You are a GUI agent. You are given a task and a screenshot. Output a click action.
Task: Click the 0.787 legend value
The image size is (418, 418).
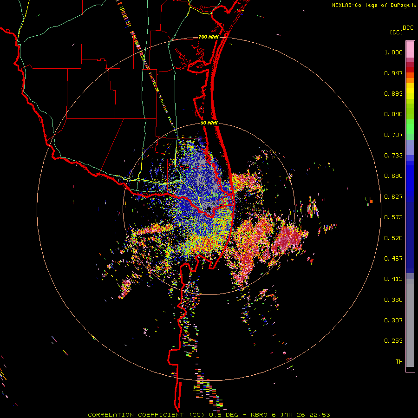393,135
